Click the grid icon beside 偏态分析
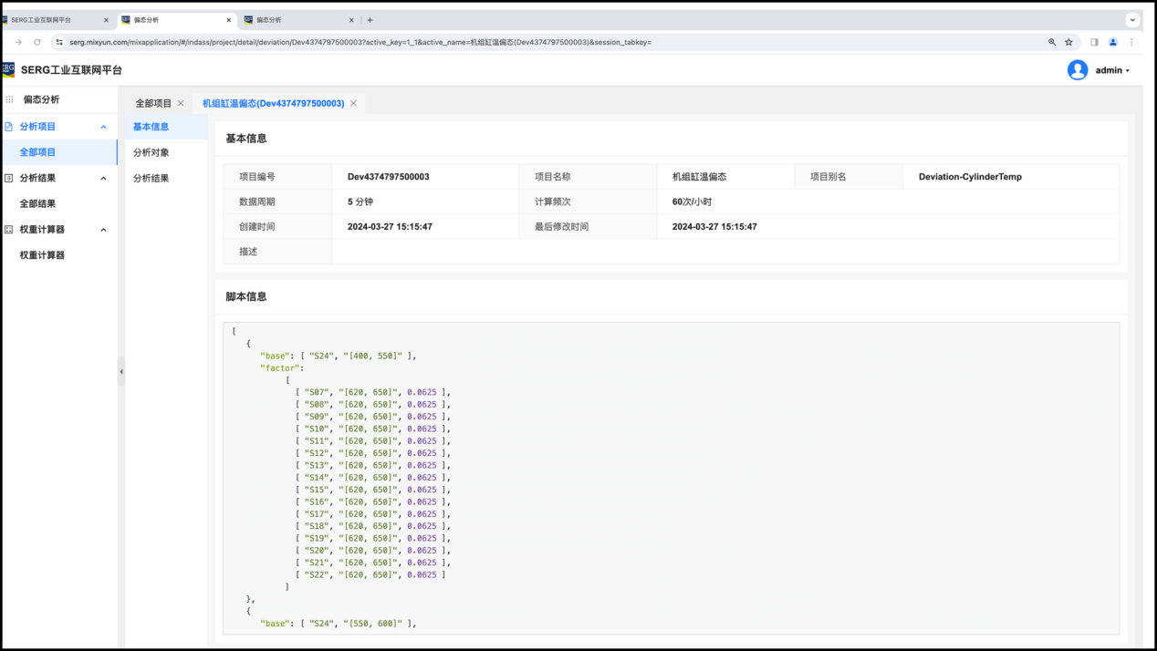Viewport: 1157px width, 651px height. click(10, 99)
